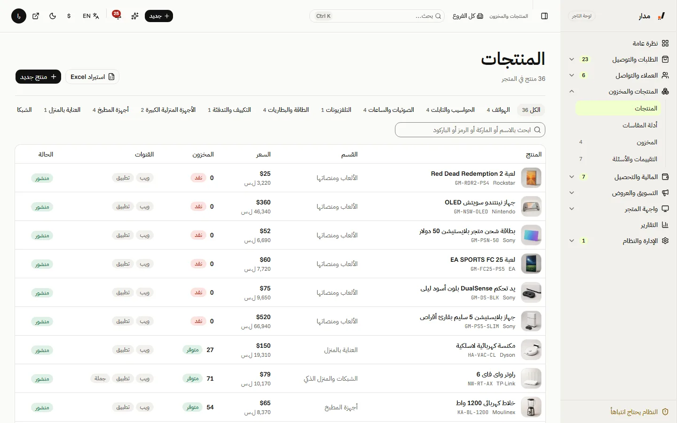Select the الحواسيب والتابلت tab
677x423 pixels.
450,110
